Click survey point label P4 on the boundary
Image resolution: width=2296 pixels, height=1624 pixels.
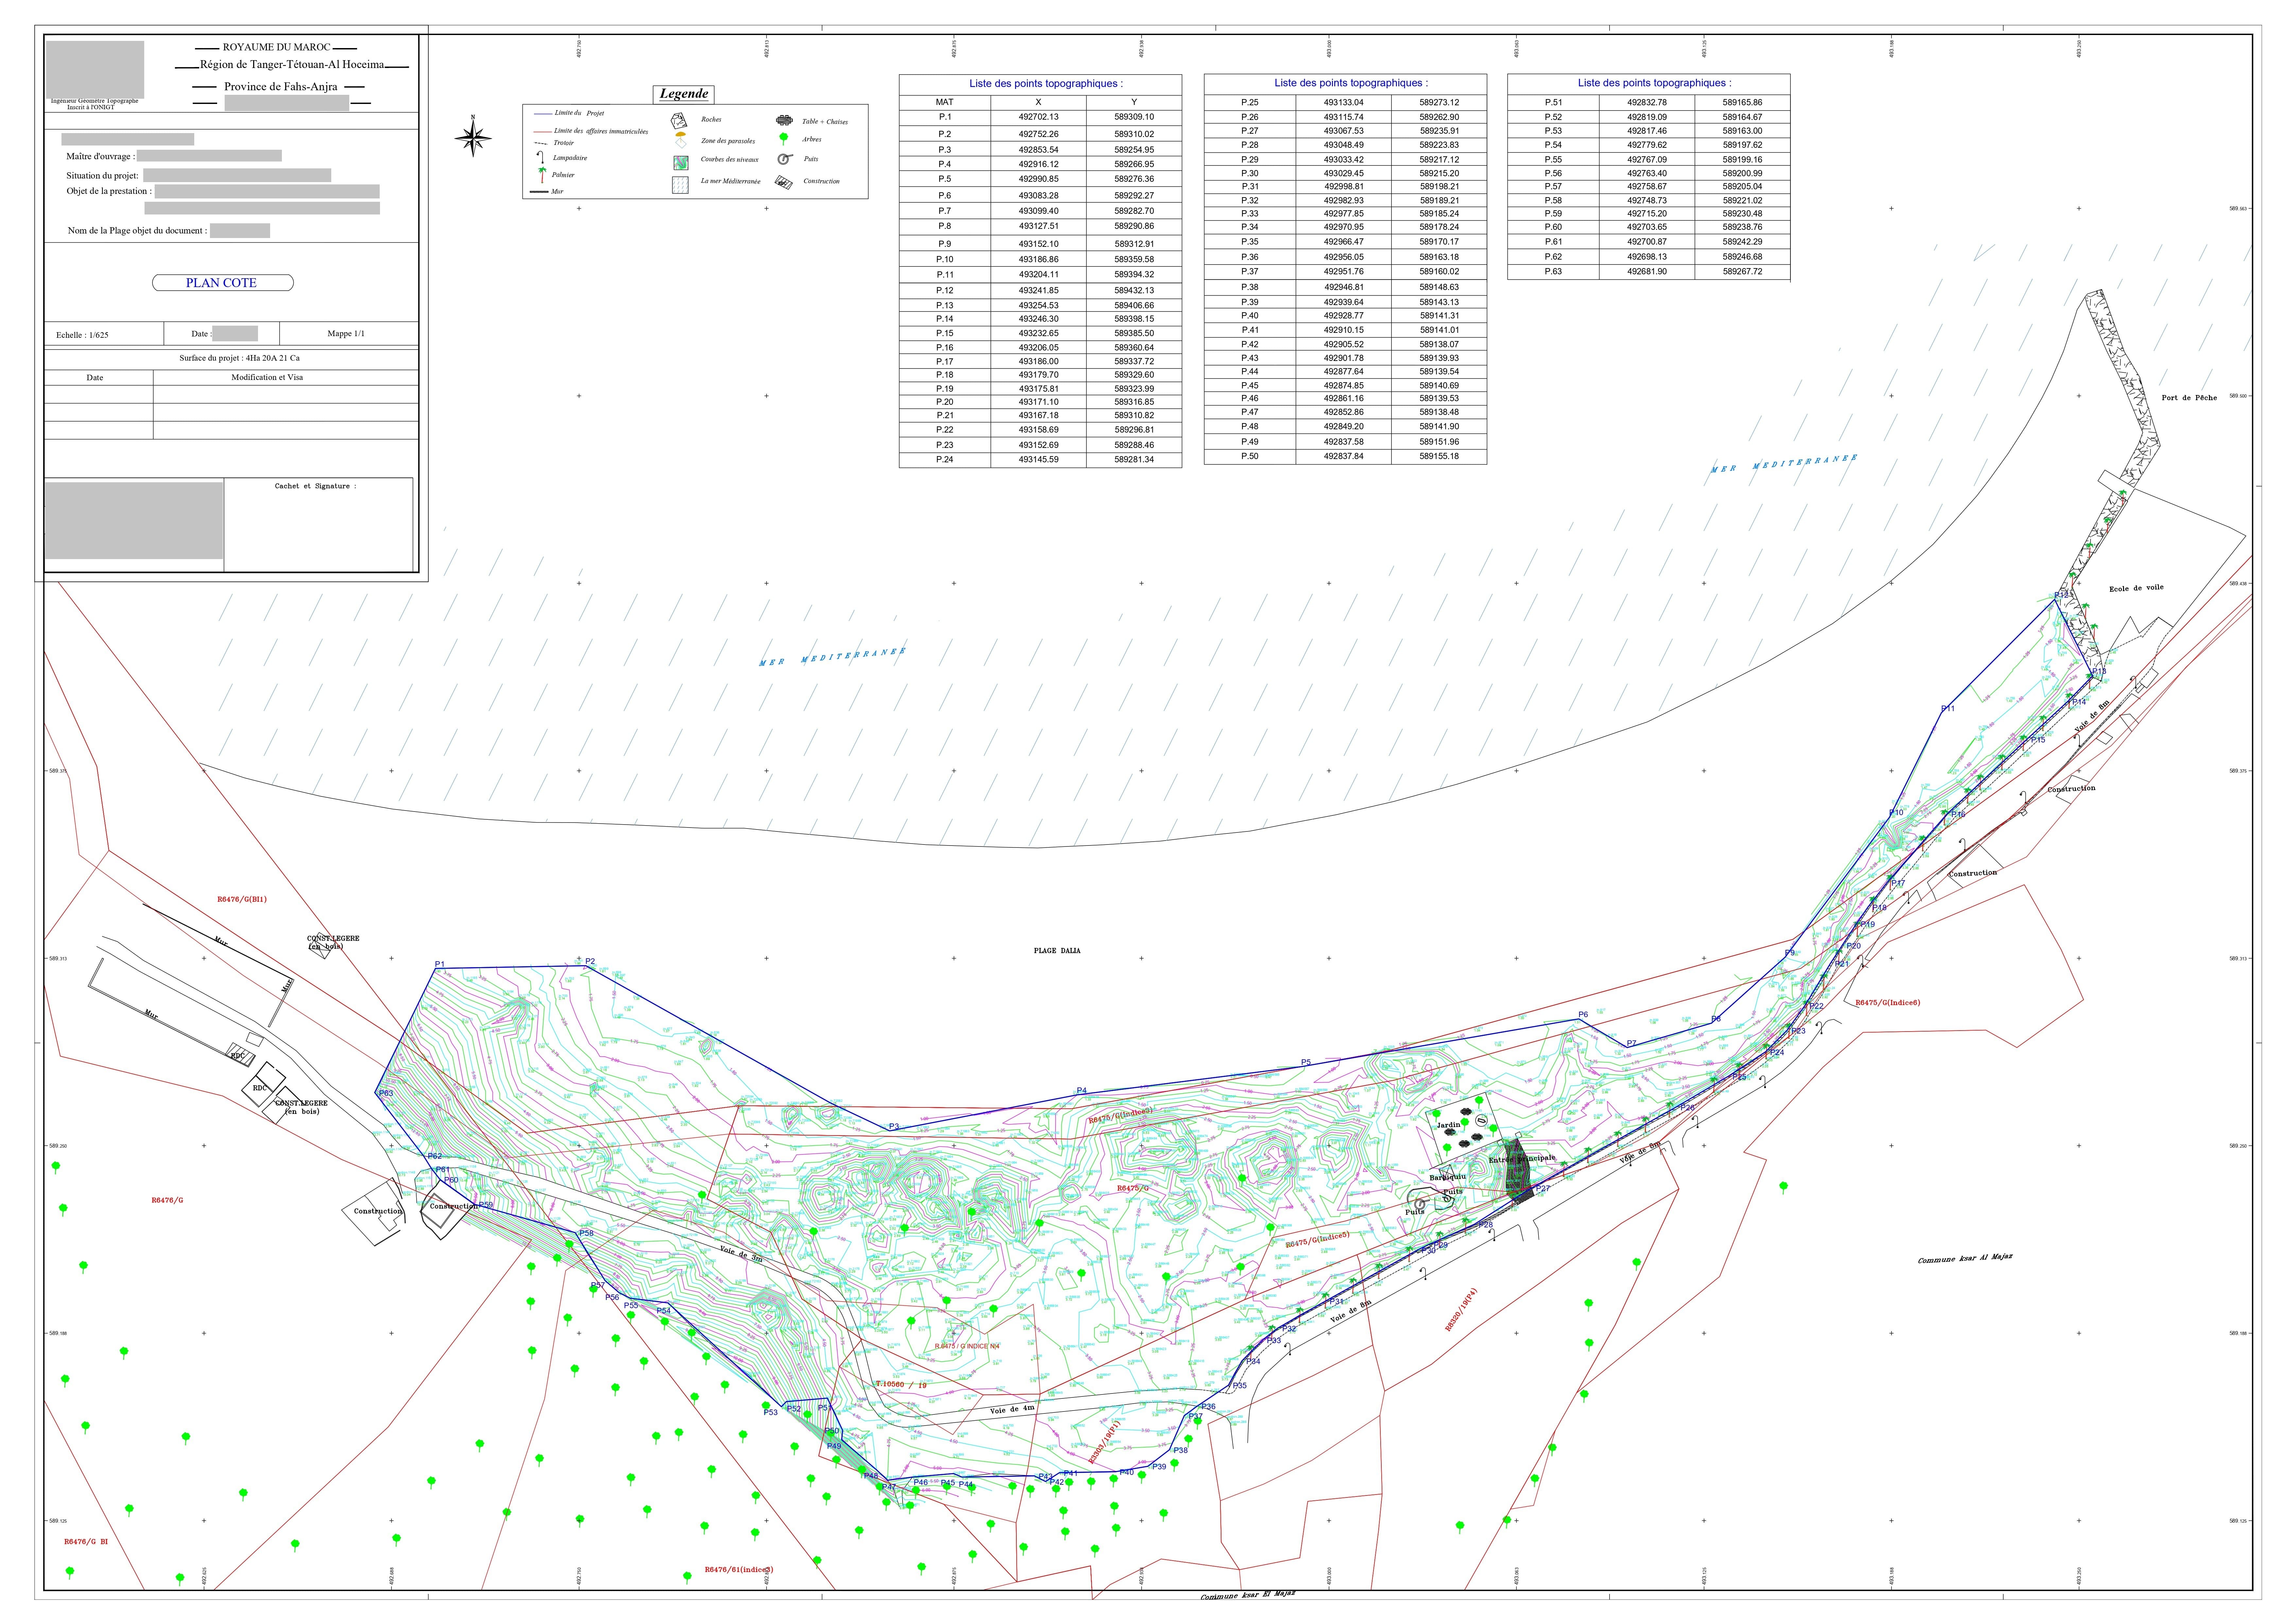click(1082, 1091)
